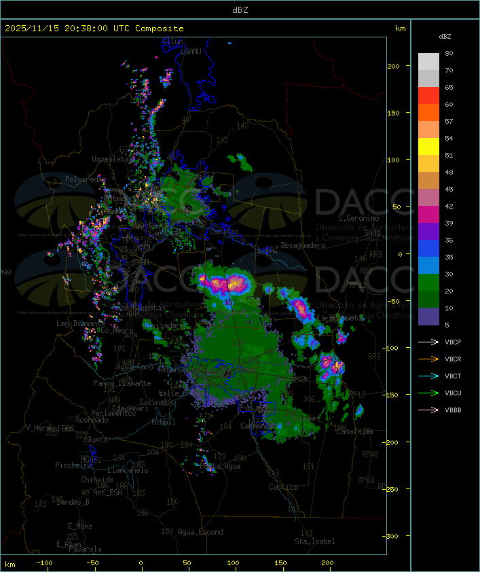Click the Pampa_Diamante place label
Screen dimensions: 480x572
point(122,383)
